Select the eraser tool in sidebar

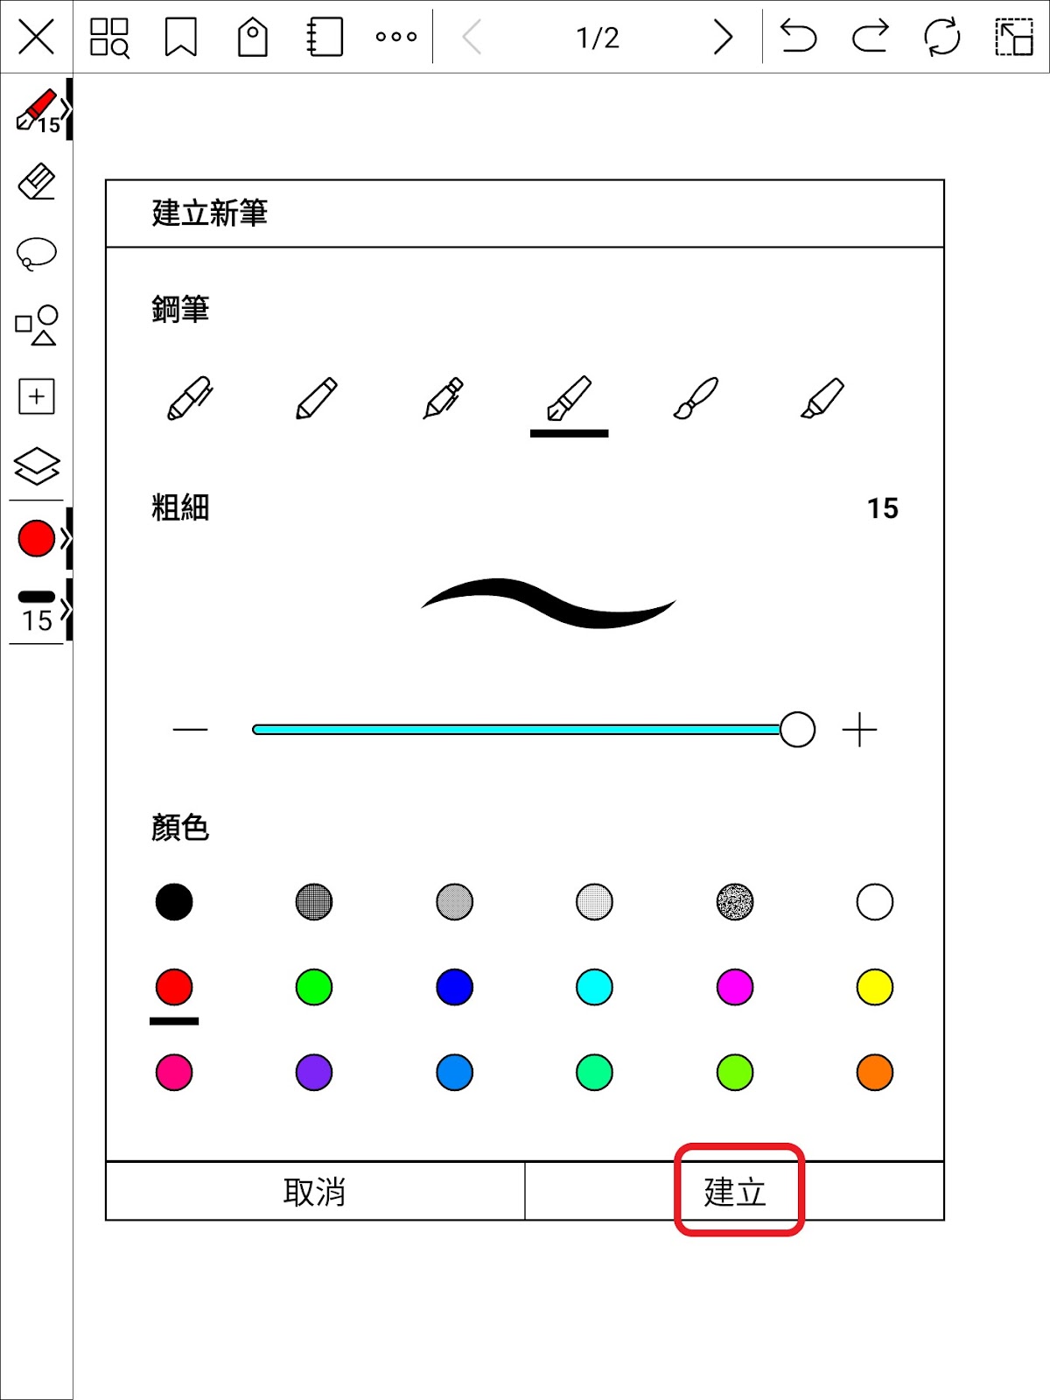[x=37, y=181]
